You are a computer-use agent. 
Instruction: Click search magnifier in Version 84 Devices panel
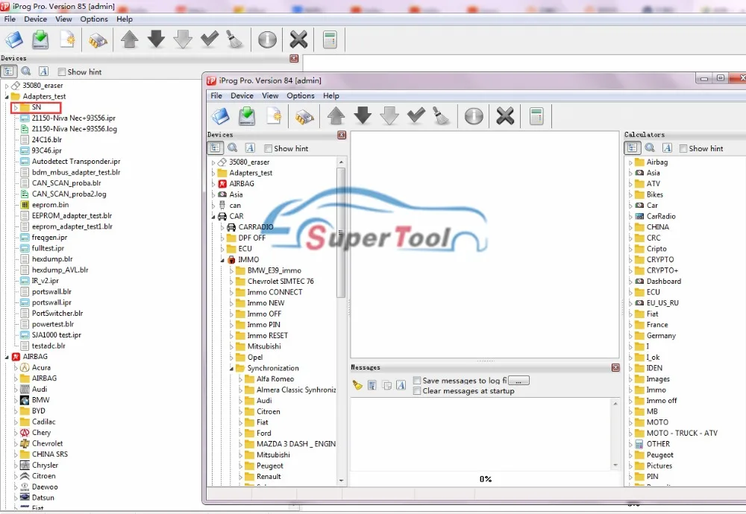point(233,147)
